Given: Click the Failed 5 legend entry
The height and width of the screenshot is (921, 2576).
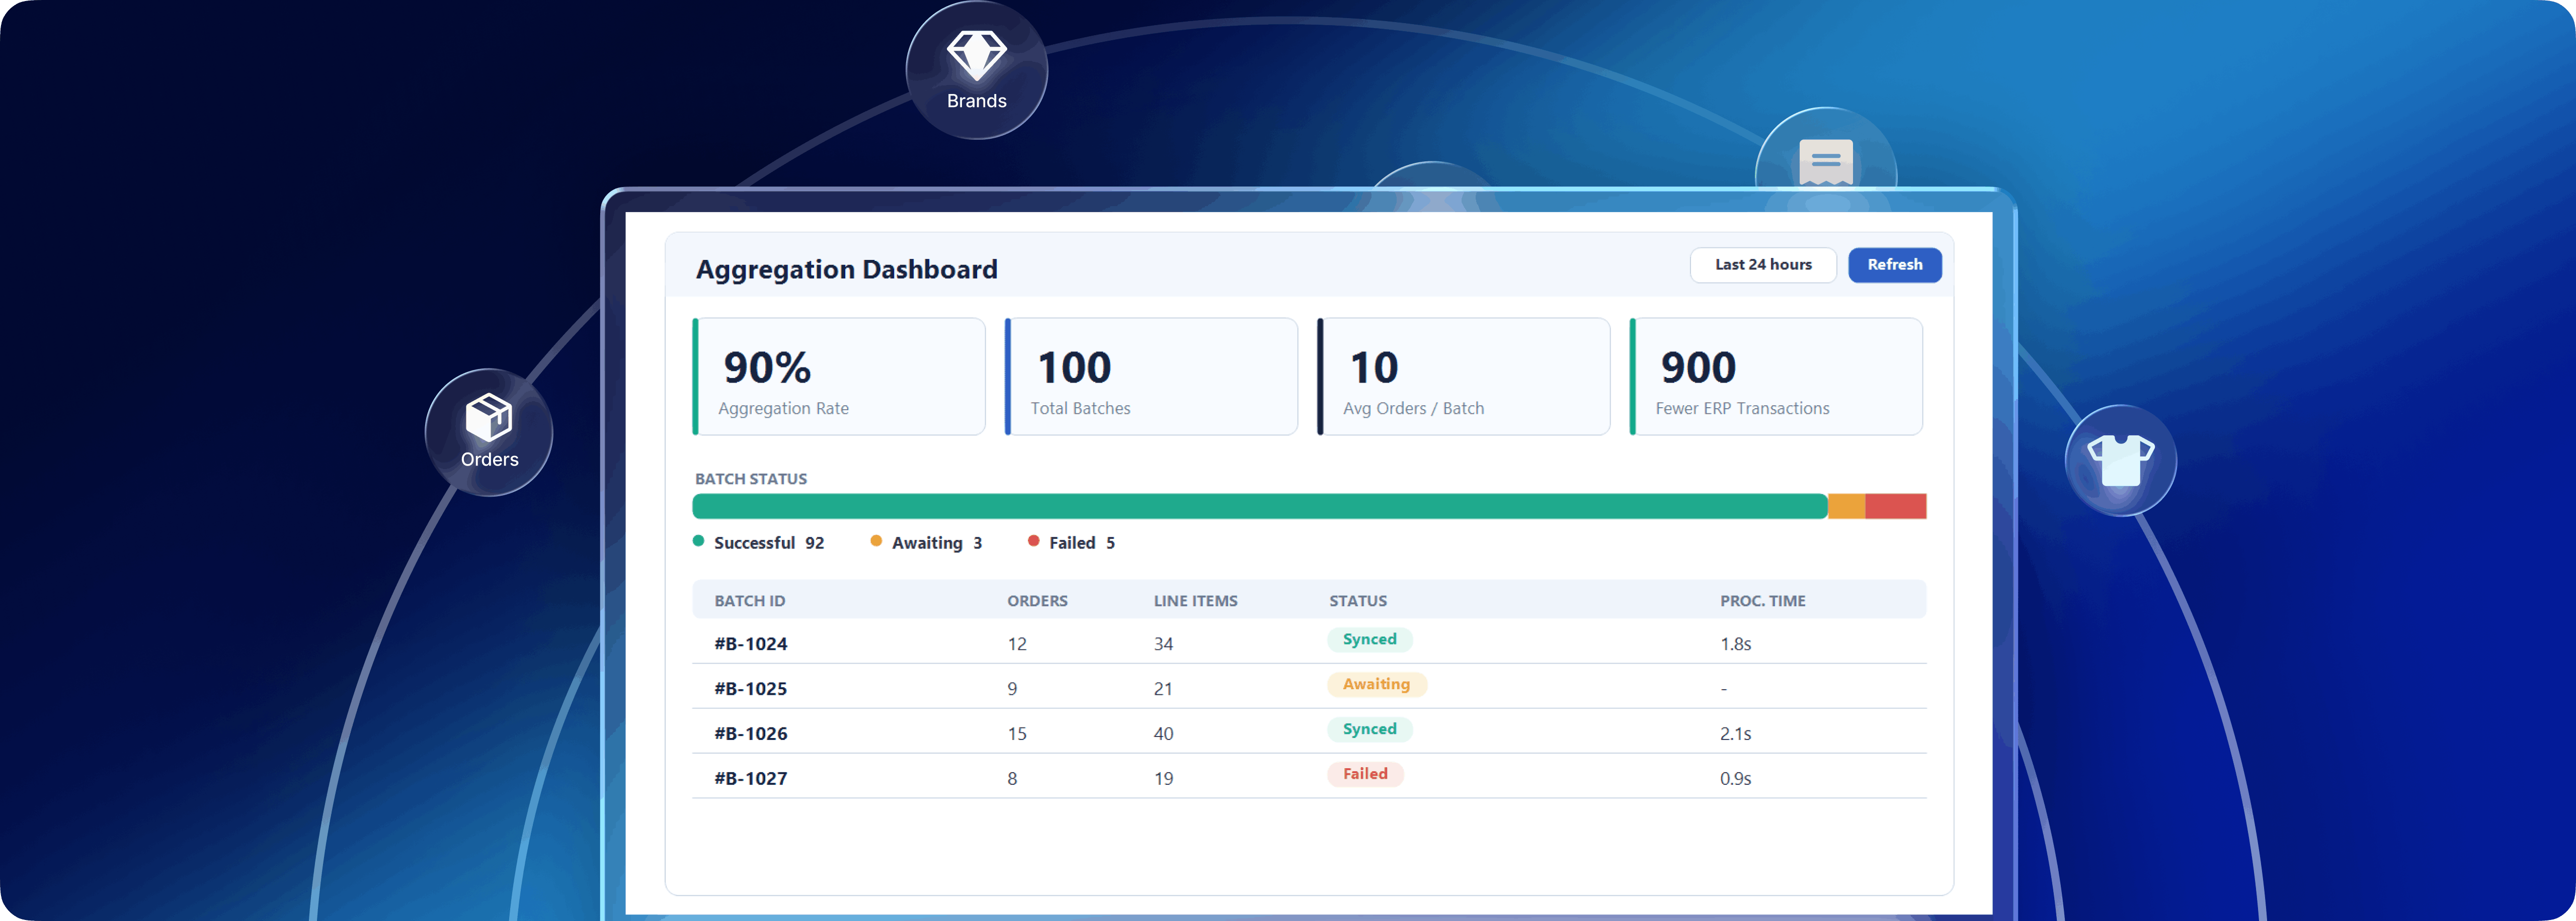Looking at the screenshot, I should 1072,542.
